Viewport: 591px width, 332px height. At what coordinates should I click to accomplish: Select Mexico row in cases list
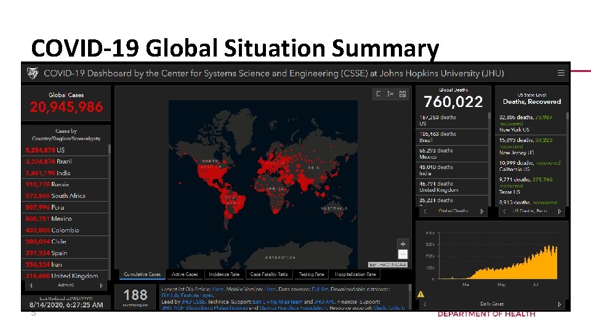[66, 219]
